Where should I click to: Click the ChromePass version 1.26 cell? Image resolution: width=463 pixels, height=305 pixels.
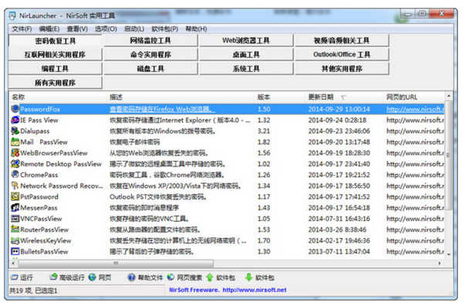(264, 175)
